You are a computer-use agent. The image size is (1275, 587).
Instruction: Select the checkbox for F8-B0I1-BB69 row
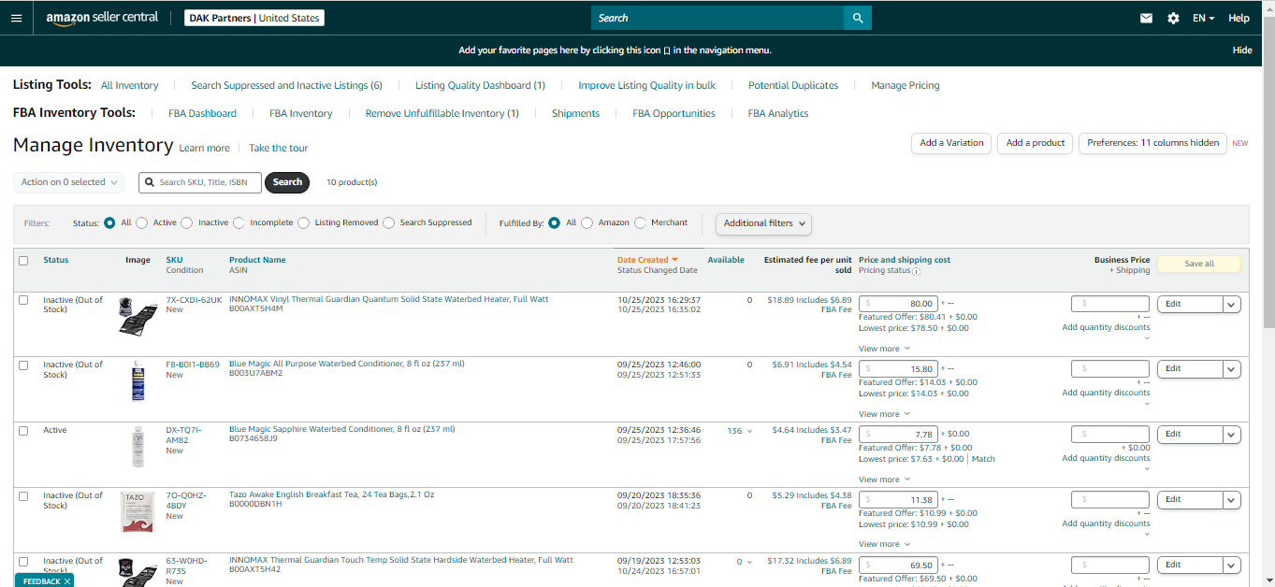point(23,365)
